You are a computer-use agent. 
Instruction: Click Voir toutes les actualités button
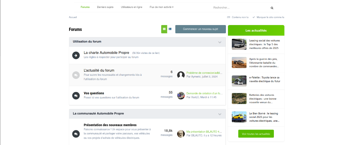pos(256,134)
